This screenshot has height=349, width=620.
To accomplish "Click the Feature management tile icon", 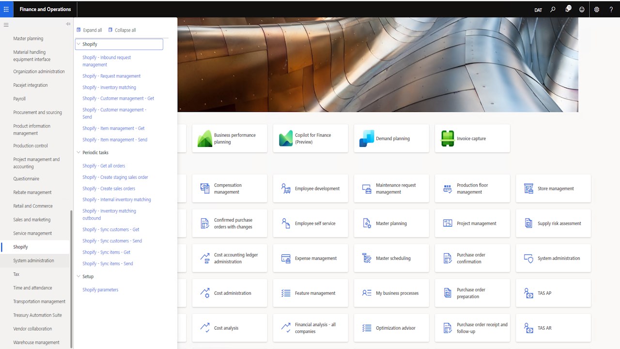I will tap(286, 293).
